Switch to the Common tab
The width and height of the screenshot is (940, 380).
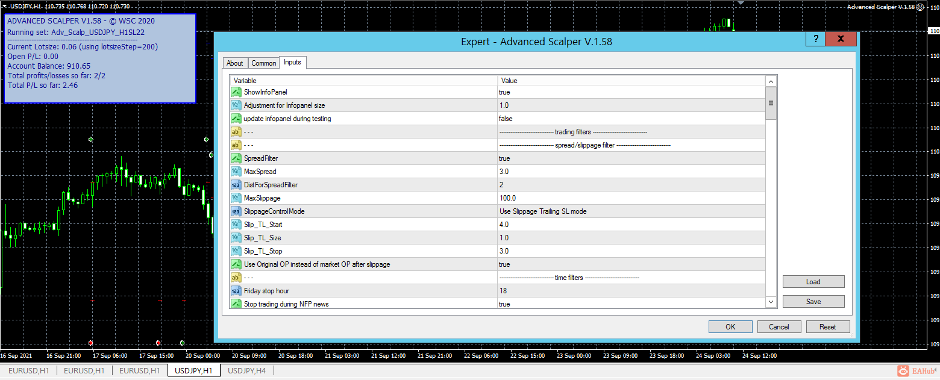[x=264, y=63]
